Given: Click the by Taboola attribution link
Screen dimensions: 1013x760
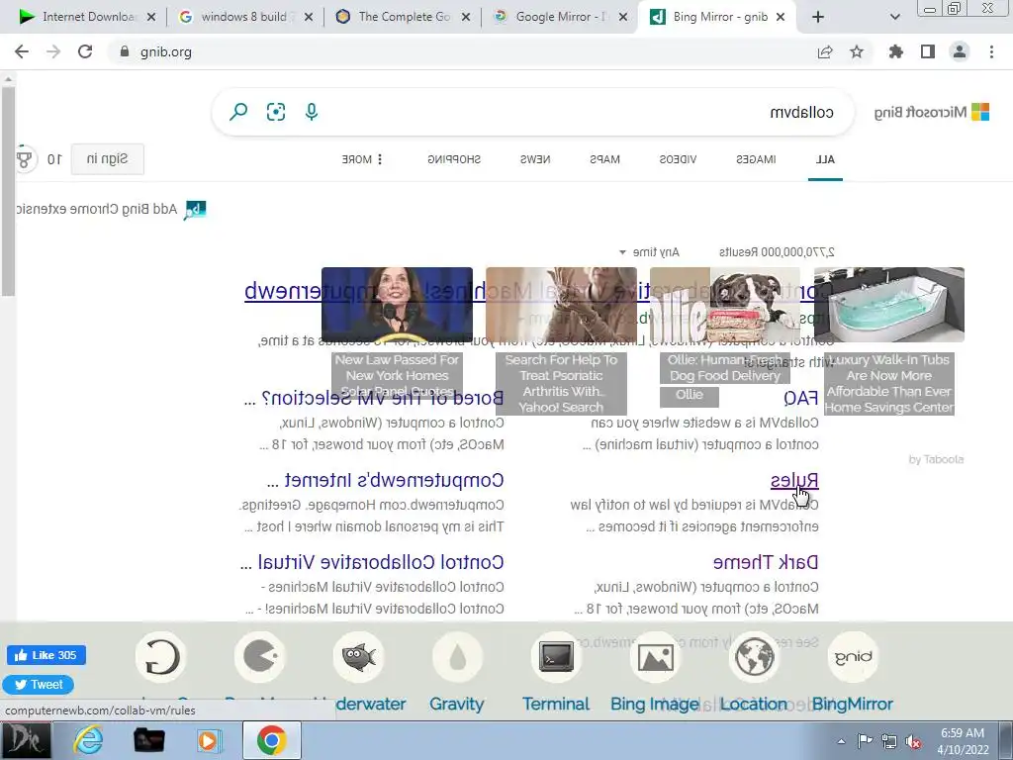Looking at the screenshot, I should [x=936, y=459].
